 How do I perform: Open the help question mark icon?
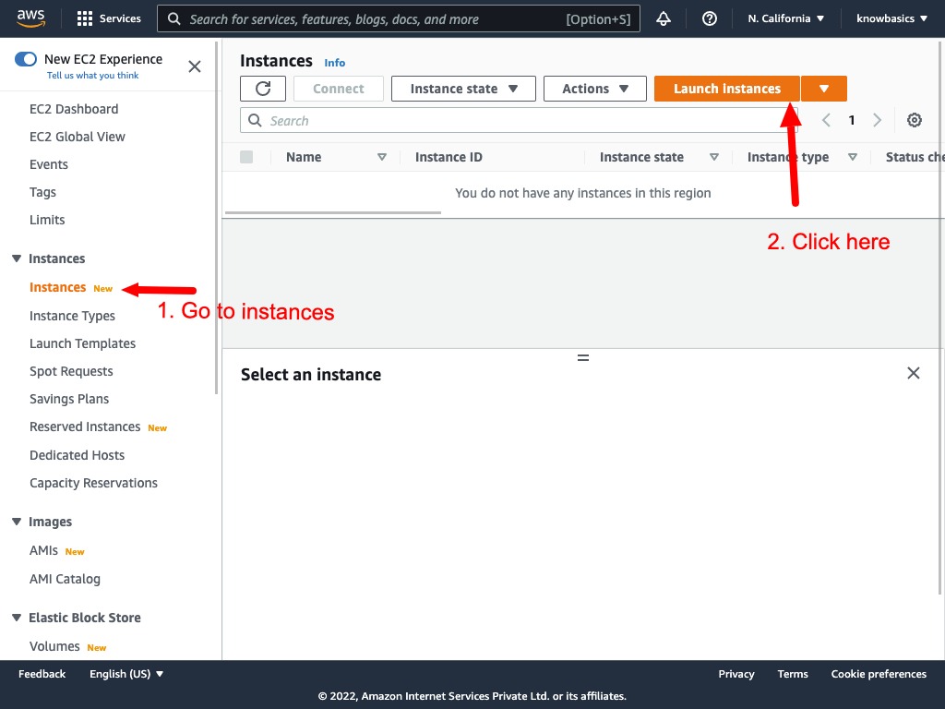click(710, 18)
